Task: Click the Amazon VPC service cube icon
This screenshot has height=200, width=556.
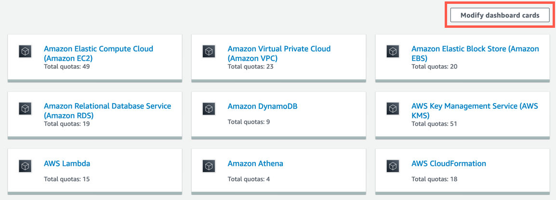Action: coord(209,51)
